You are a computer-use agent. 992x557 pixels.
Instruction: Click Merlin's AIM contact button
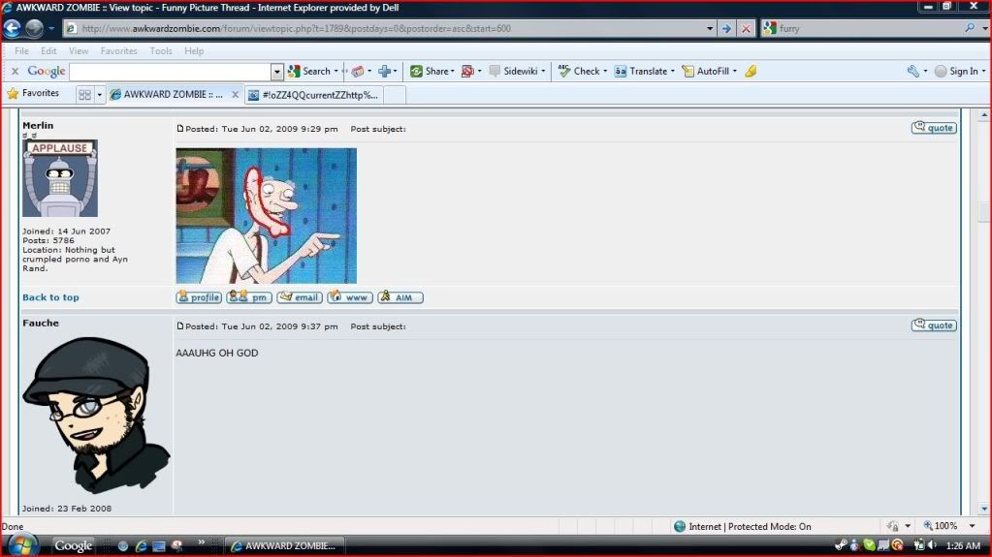point(400,297)
